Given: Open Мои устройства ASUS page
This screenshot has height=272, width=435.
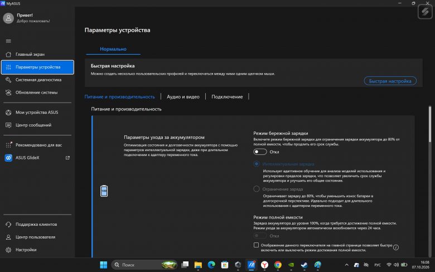Looking at the screenshot, I should (37, 113).
